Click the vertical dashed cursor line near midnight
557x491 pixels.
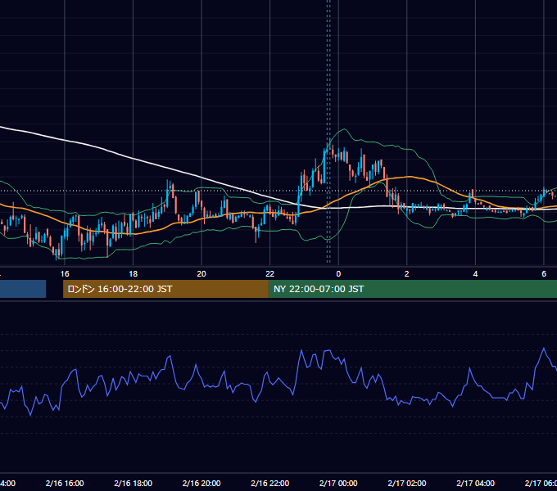[328, 131]
